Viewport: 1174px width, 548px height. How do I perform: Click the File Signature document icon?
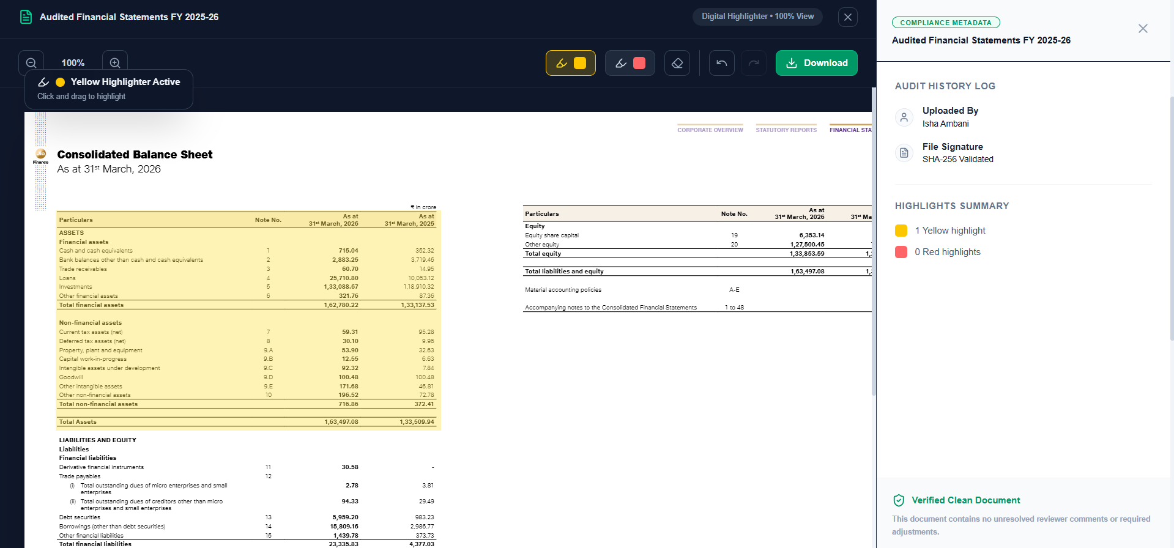point(904,153)
